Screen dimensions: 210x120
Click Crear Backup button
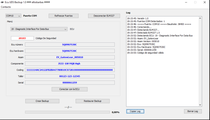42,101
